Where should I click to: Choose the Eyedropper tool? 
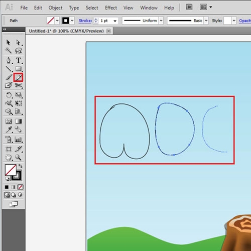pyautogui.click(x=9, y=130)
